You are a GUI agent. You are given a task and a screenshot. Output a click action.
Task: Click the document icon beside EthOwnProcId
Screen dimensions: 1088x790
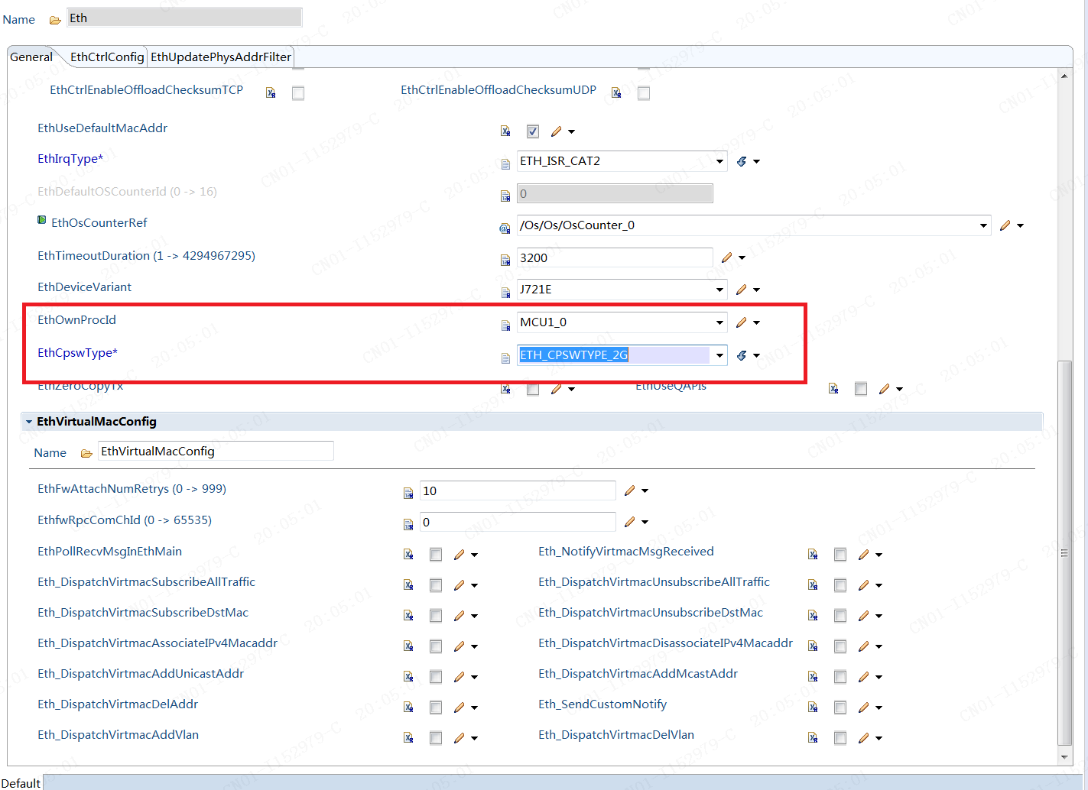click(505, 325)
